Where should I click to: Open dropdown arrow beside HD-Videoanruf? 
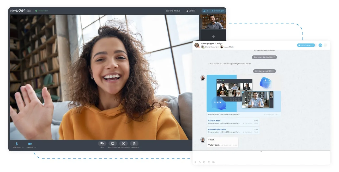316,45
